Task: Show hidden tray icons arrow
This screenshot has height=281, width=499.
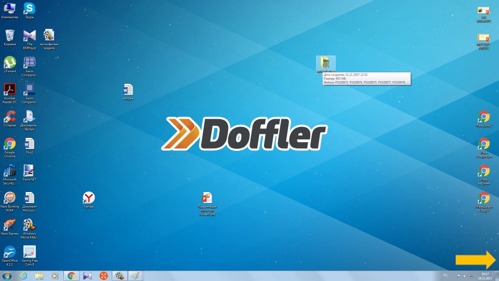Action: tap(453, 276)
